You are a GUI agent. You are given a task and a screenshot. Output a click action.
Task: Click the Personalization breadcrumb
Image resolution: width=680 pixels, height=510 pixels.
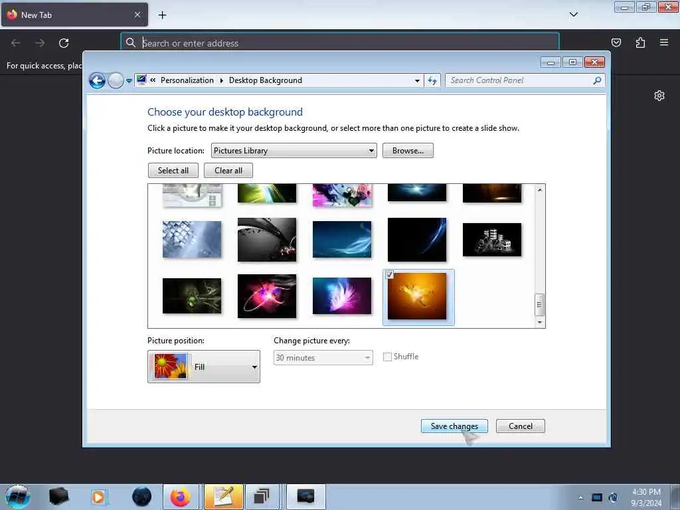[x=187, y=80]
